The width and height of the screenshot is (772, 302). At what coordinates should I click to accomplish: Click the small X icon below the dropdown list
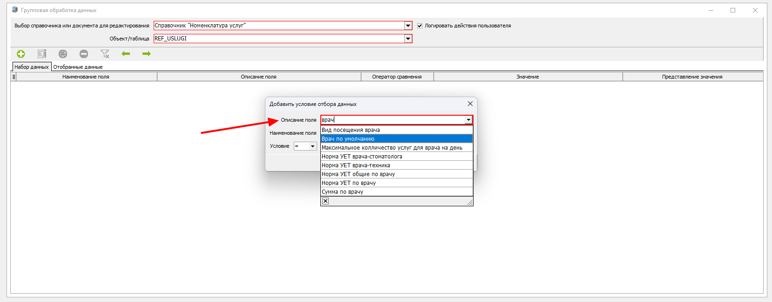pyautogui.click(x=325, y=201)
